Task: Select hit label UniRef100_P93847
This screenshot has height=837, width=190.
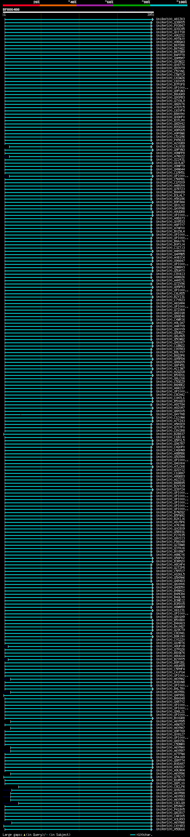Action: click(170, 26)
